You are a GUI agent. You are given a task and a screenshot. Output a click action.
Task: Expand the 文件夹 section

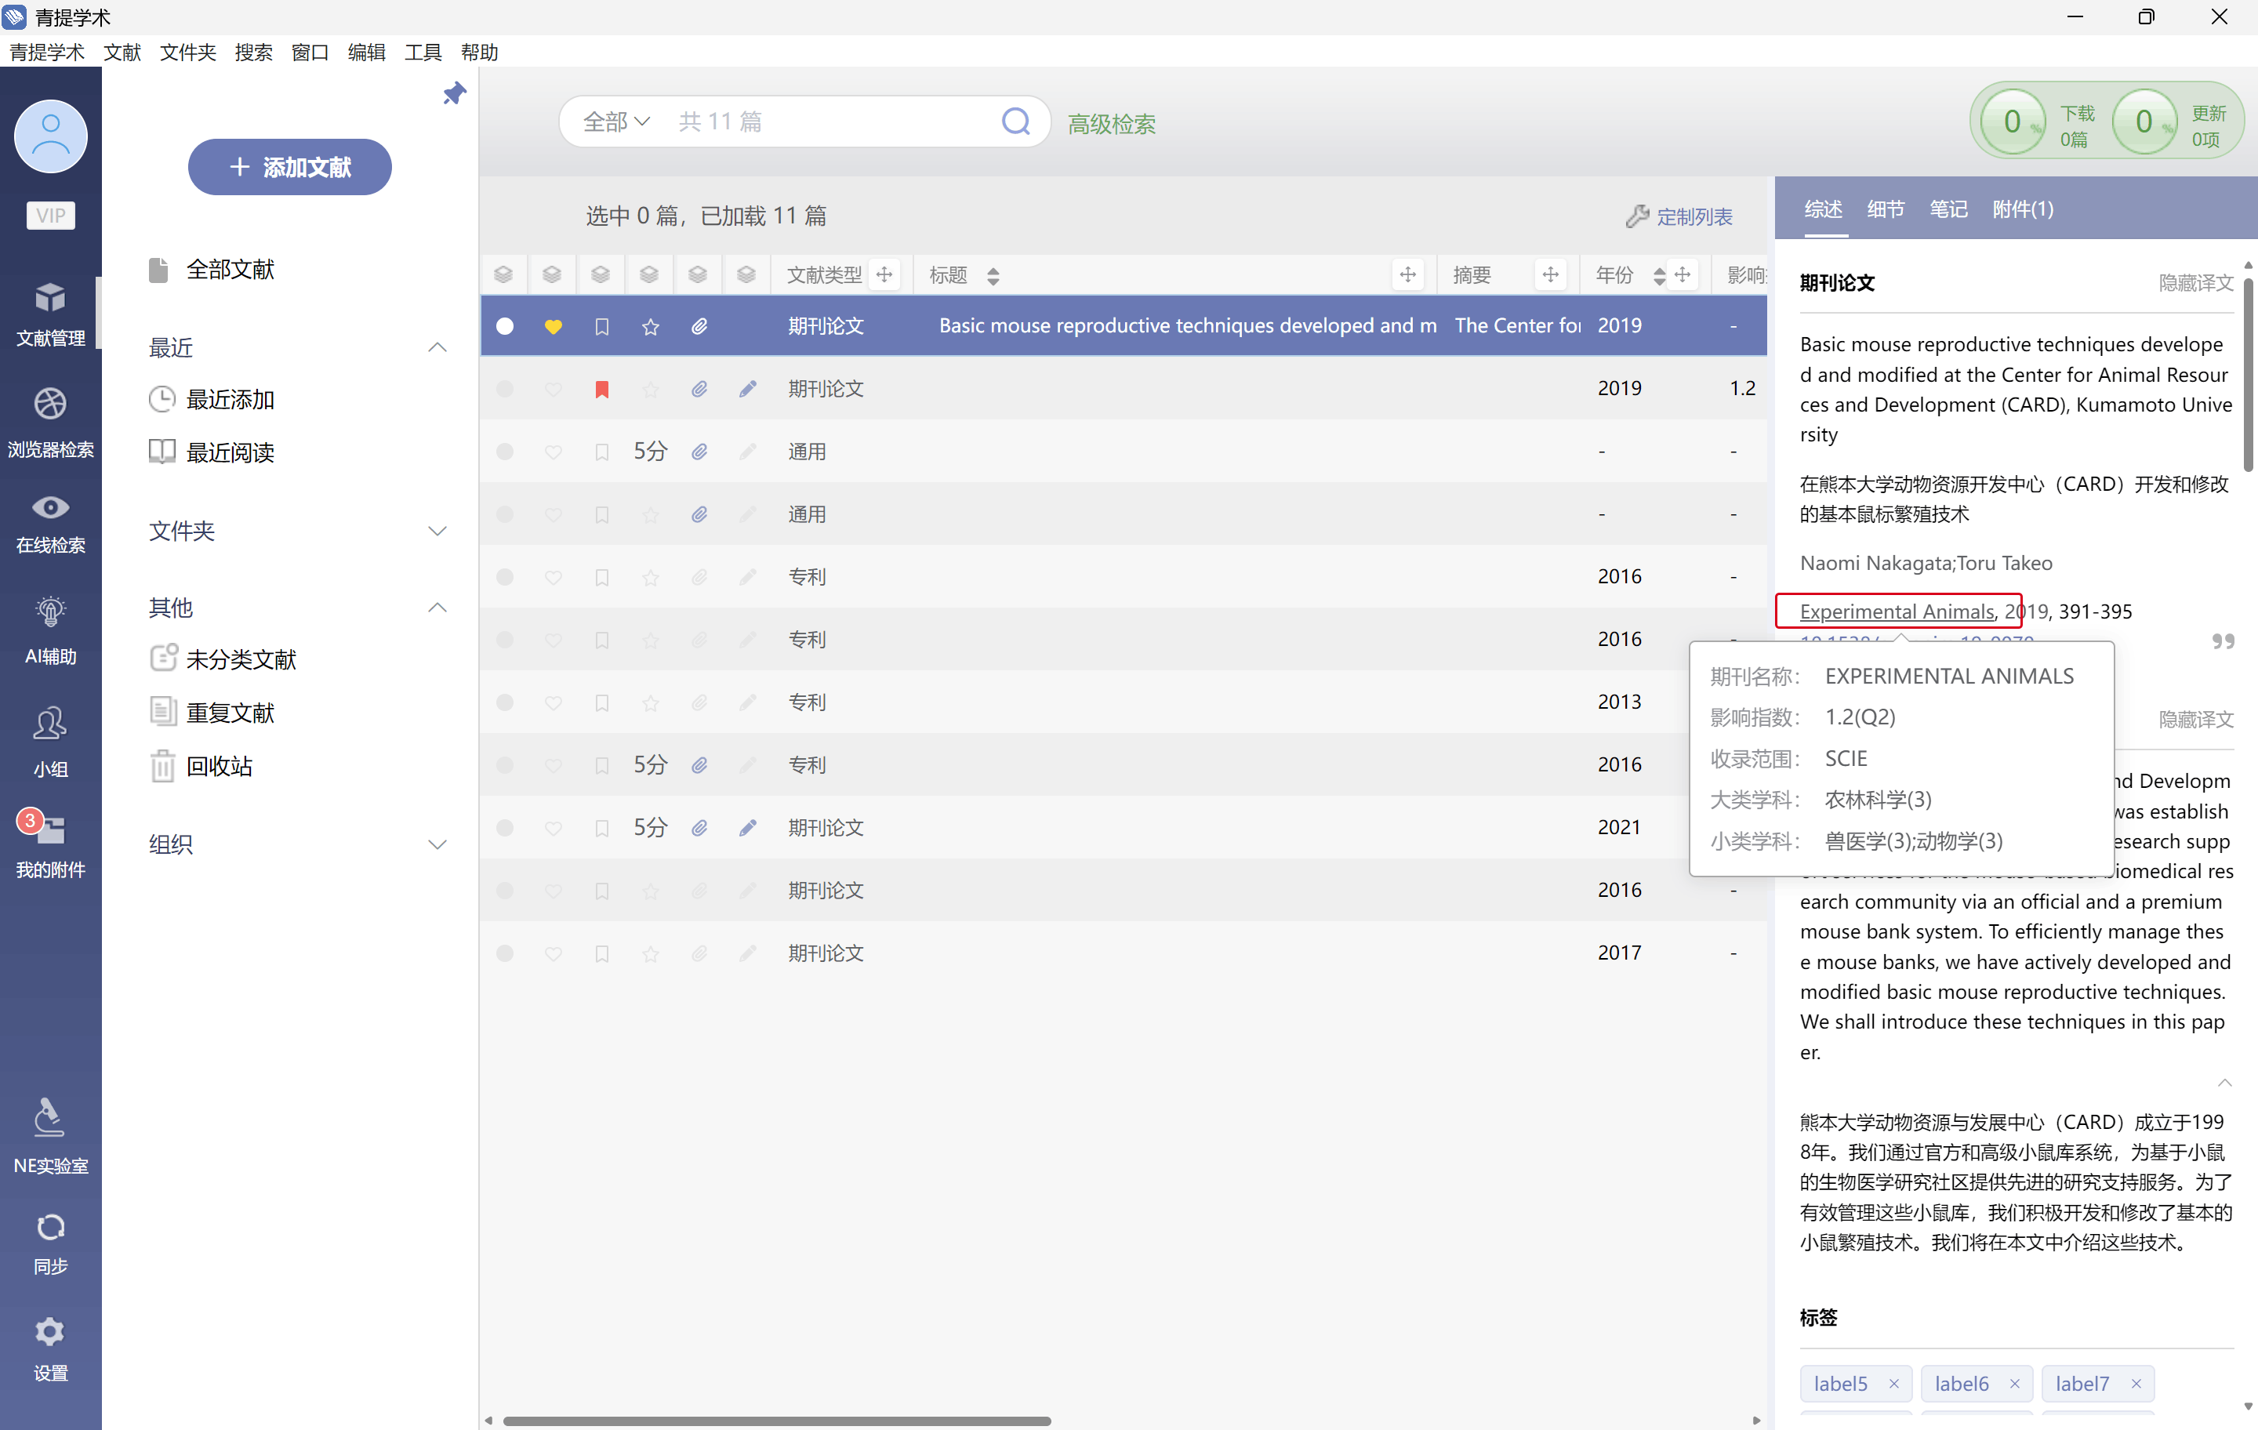437,531
